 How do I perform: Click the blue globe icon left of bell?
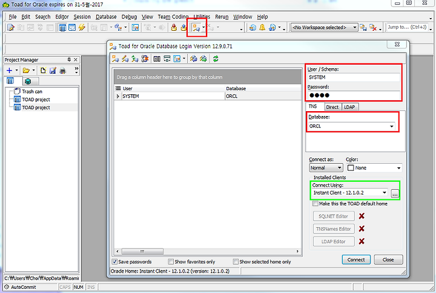(253, 27)
